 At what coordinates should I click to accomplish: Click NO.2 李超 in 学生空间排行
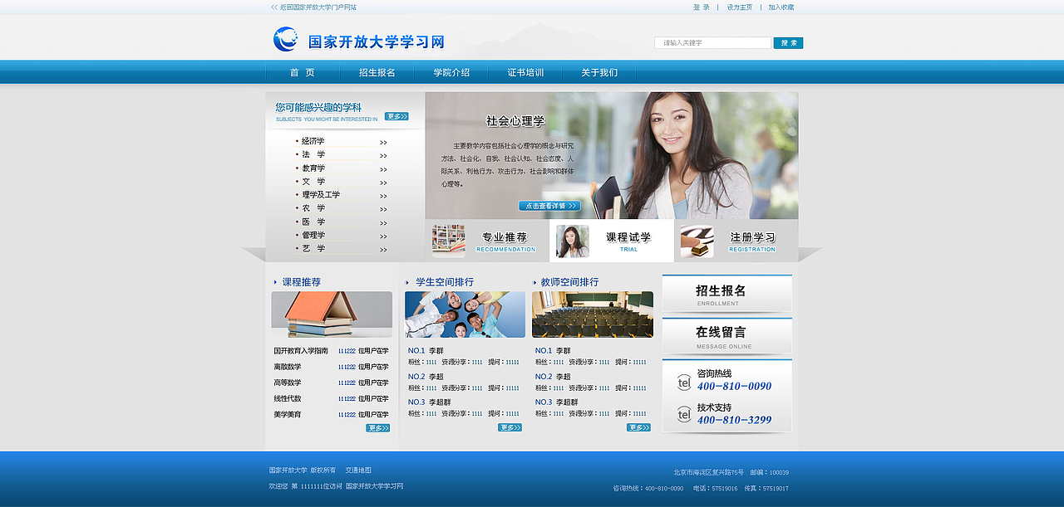[x=426, y=377]
